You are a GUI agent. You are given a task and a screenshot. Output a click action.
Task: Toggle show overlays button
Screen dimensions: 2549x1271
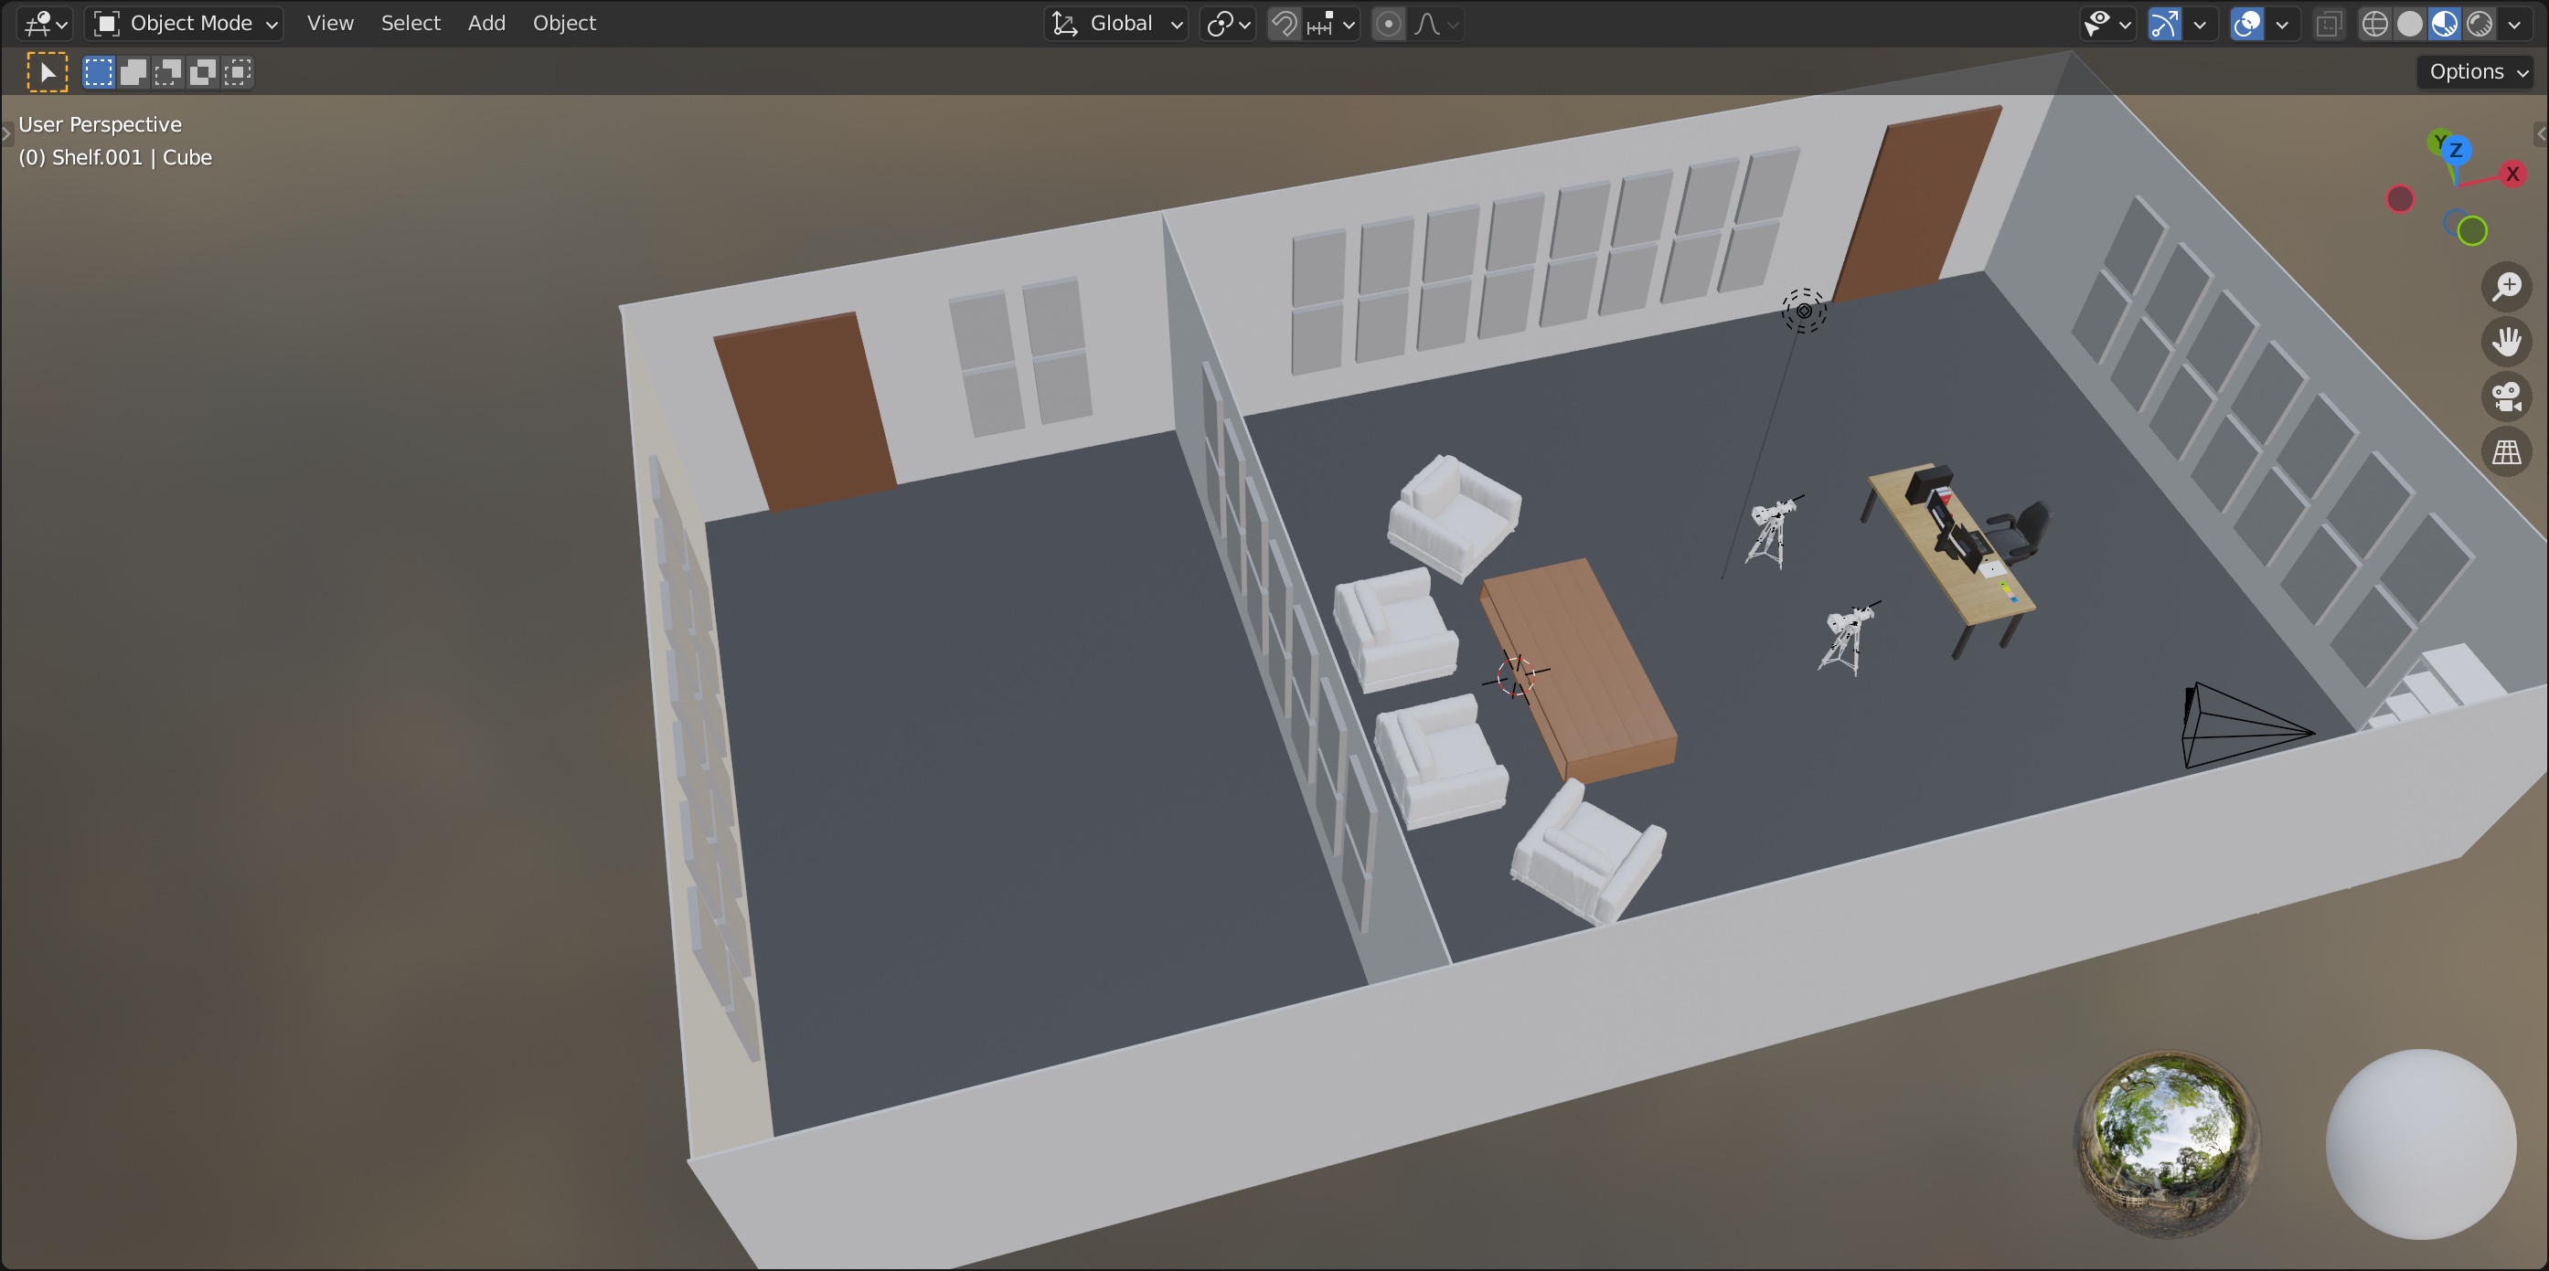(2246, 24)
